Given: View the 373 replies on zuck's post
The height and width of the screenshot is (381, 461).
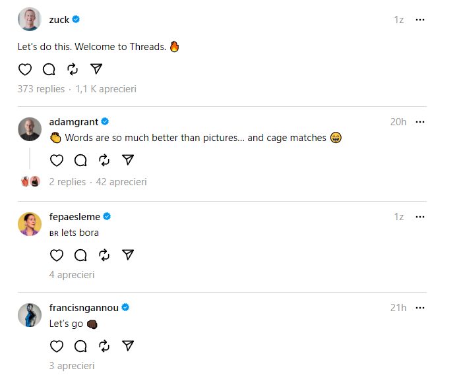Looking at the screenshot, I should (x=41, y=89).
